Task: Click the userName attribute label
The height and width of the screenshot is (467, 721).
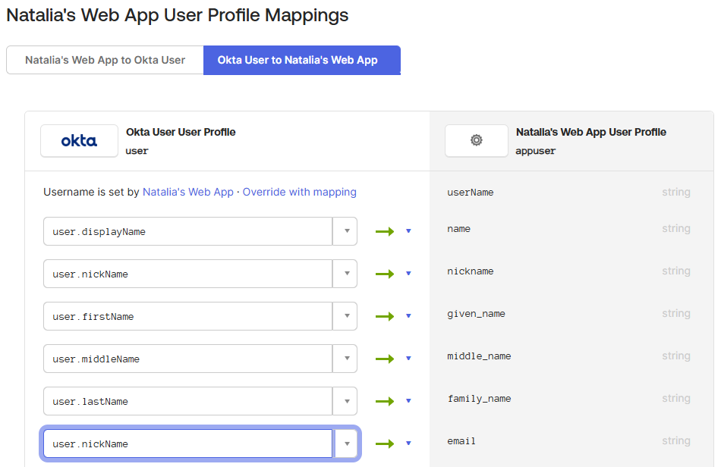Action: pyautogui.click(x=471, y=193)
